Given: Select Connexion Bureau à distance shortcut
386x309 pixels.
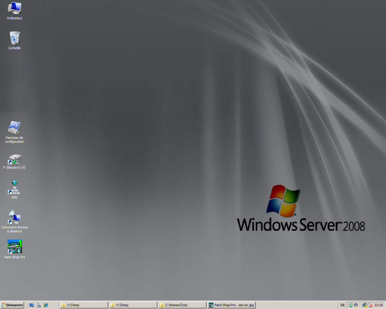Looking at the screenshot, I should coord(14,217).
